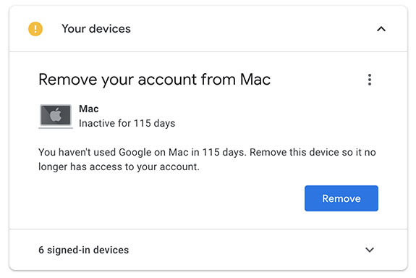Viewport: 416px width, 278px height.
Task: Click the 'Inactive for 115 days' status text
Action: (x=127, y=124)
